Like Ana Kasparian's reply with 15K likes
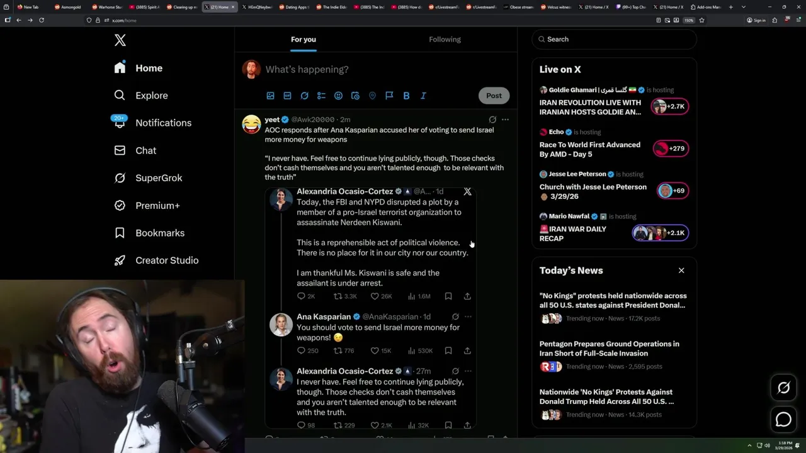Image resolution: width=806 pixels, height=453 pixels. [x=381, y=350]
